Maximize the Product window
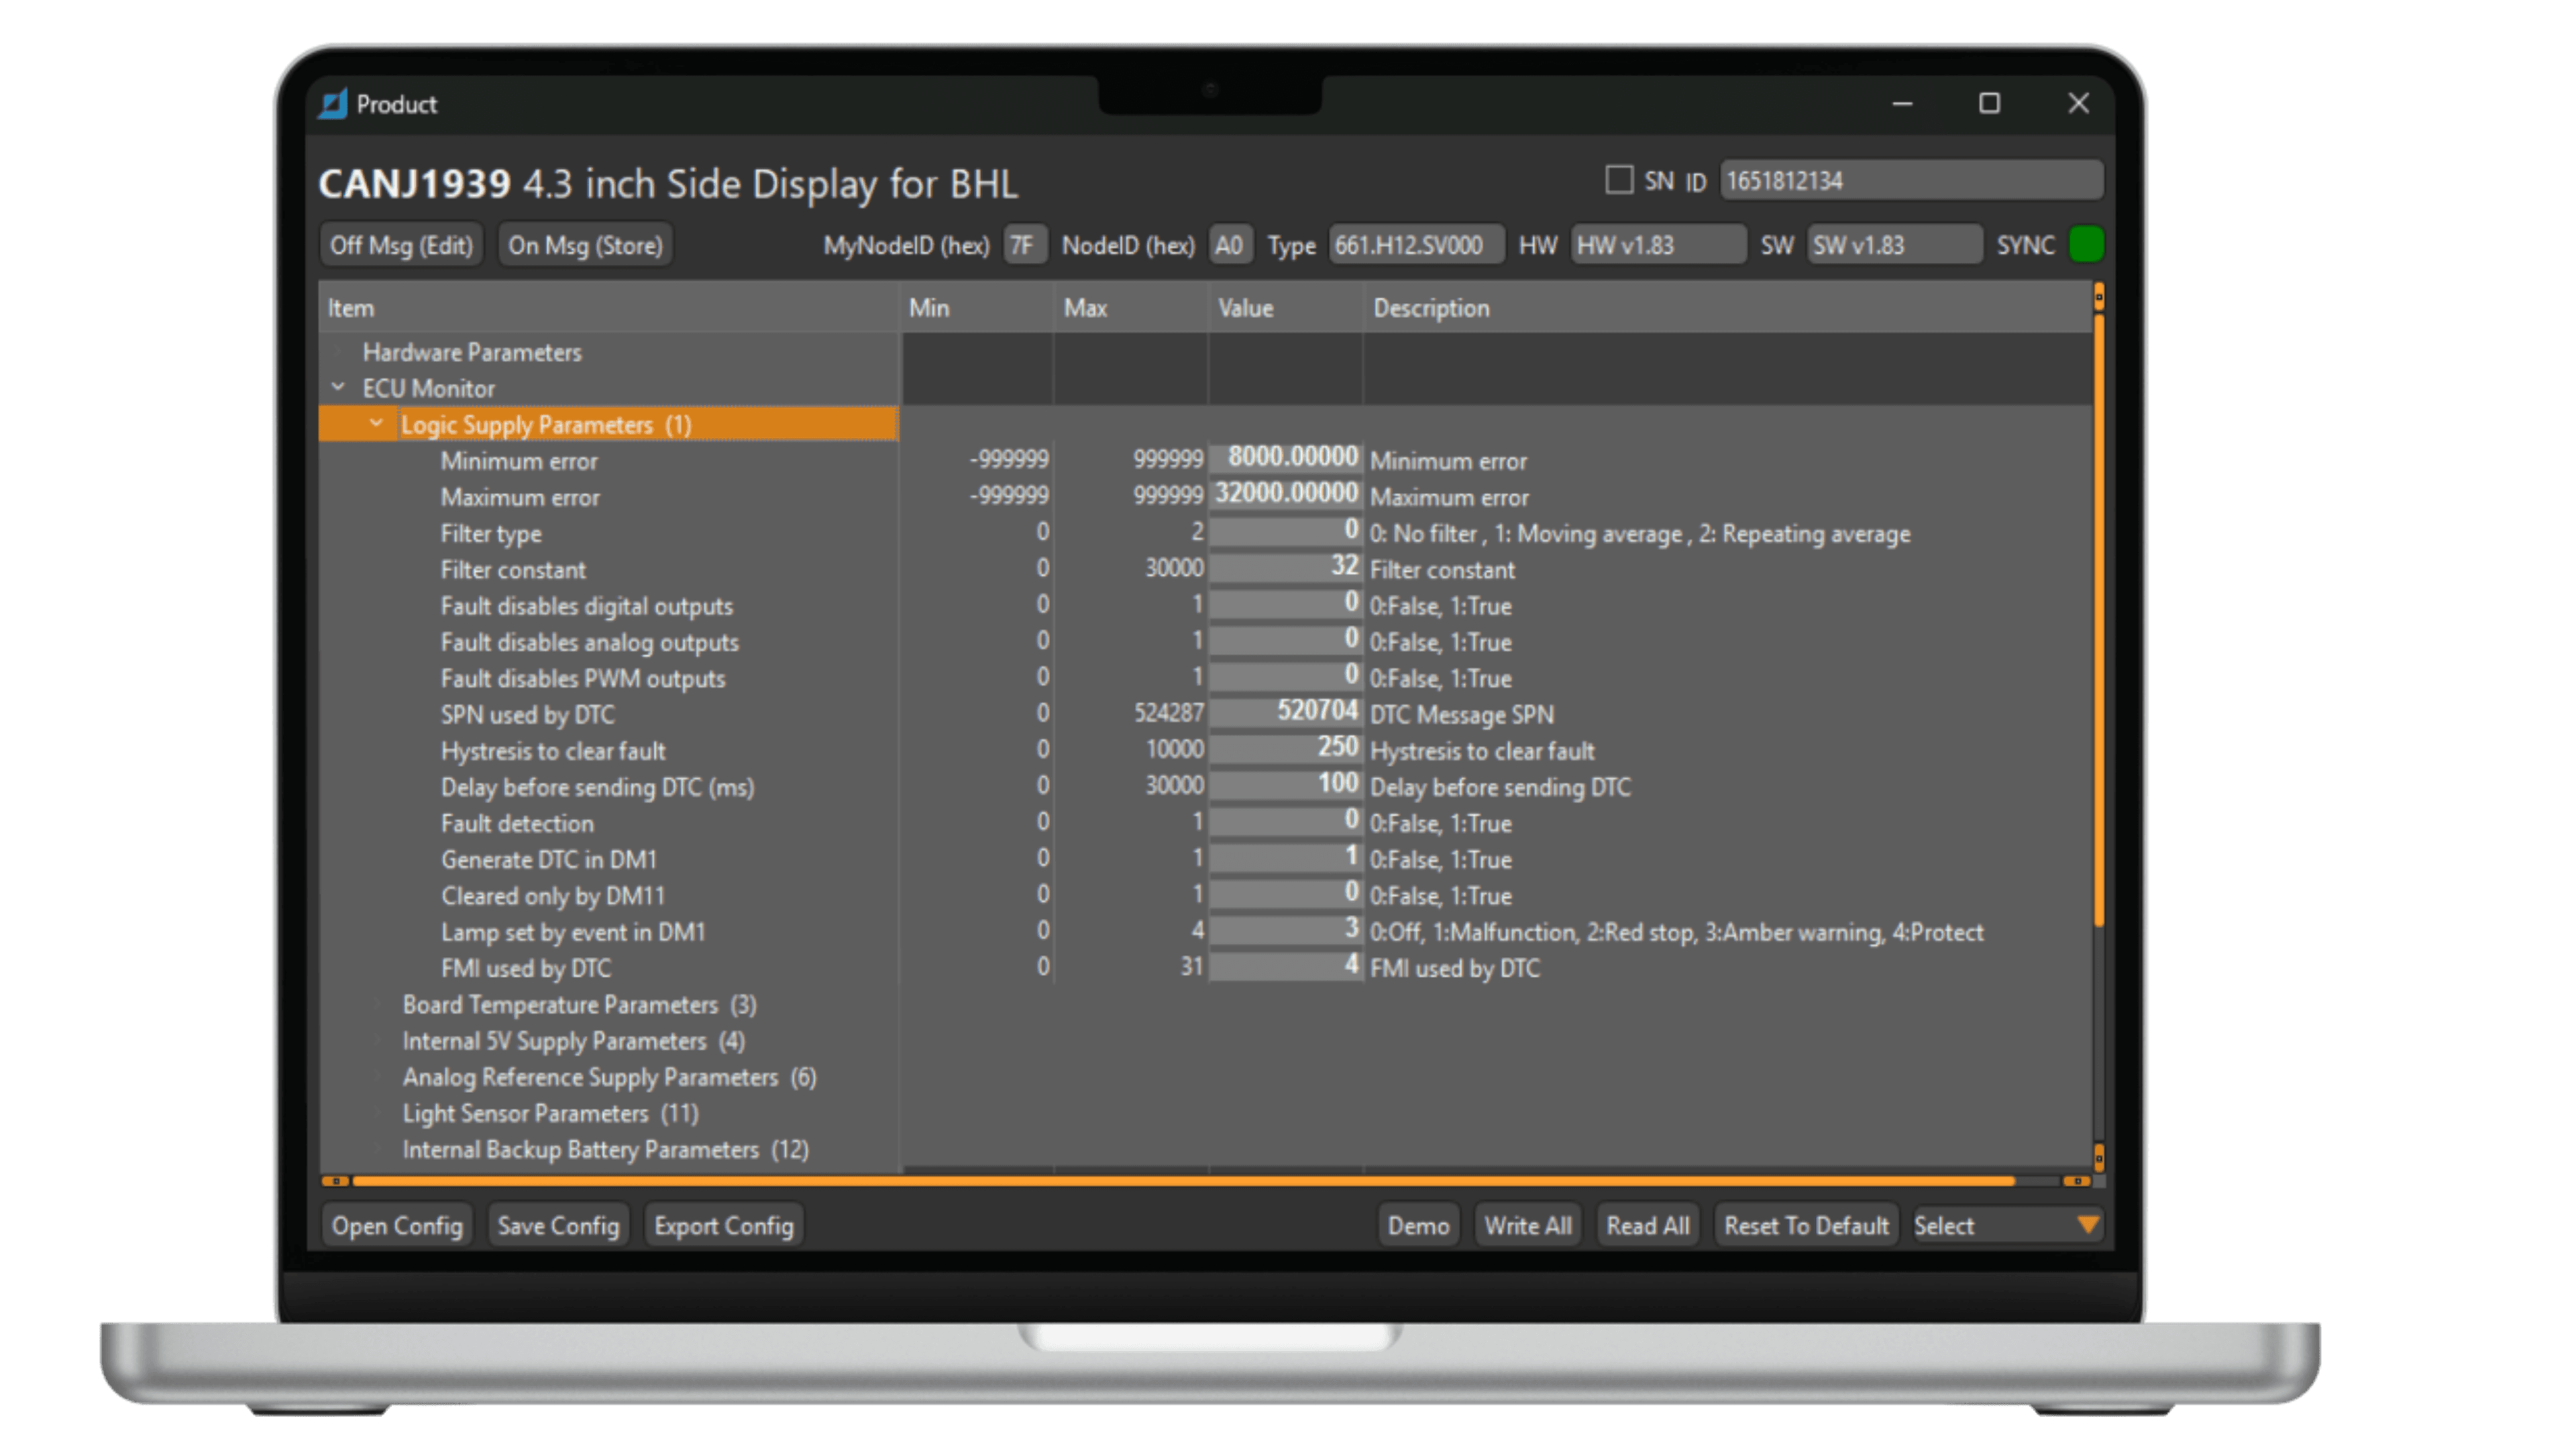The image size is (2576, 1449). point(1989,103)
